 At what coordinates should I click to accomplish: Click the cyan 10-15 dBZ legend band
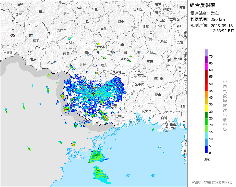(x=206, y=136)
